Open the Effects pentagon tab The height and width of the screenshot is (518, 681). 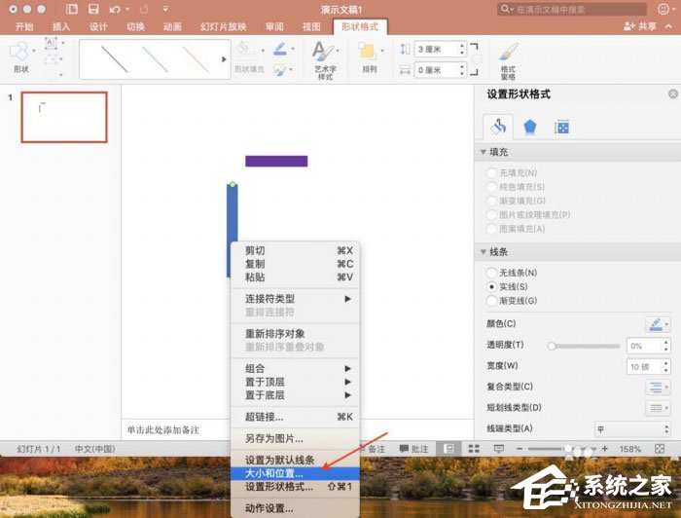530,128
